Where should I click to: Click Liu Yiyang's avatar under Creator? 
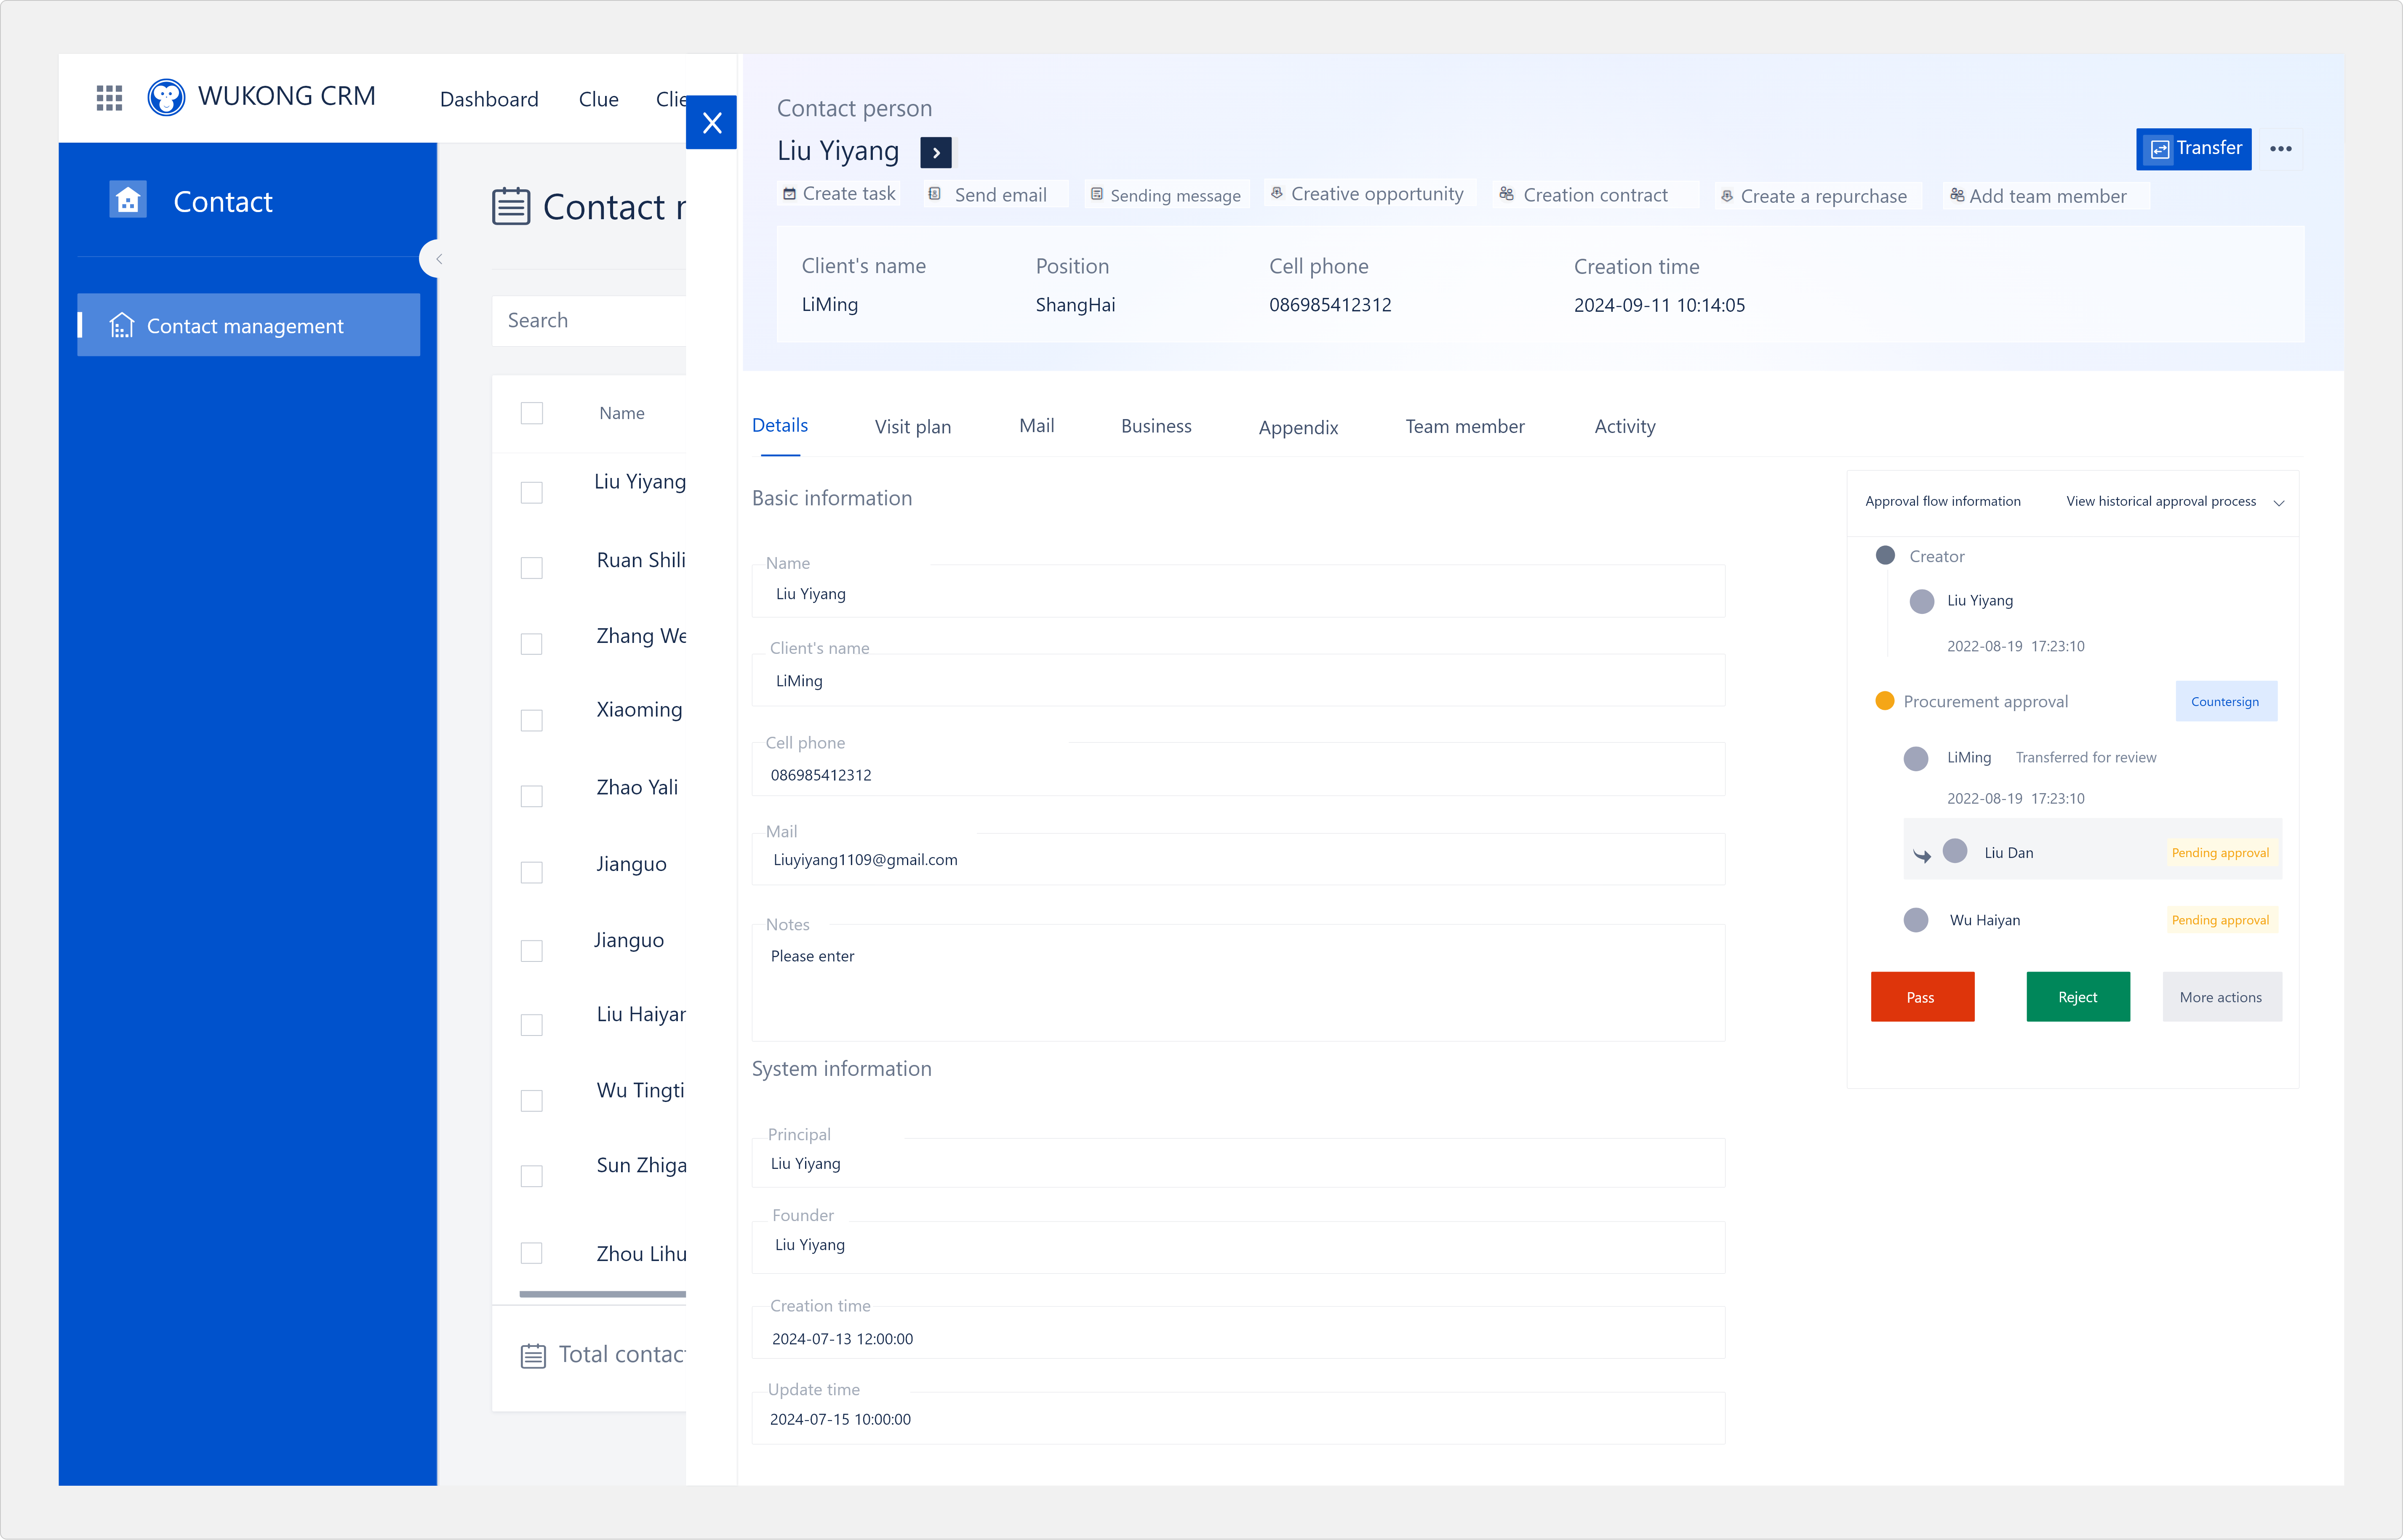[x=1922, y=601]
